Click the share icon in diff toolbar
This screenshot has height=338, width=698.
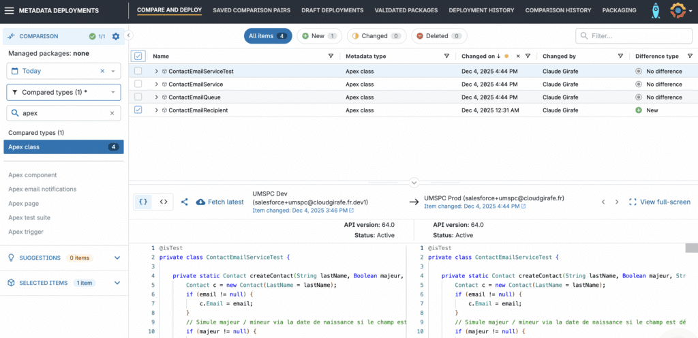click(x=184, y=202)
